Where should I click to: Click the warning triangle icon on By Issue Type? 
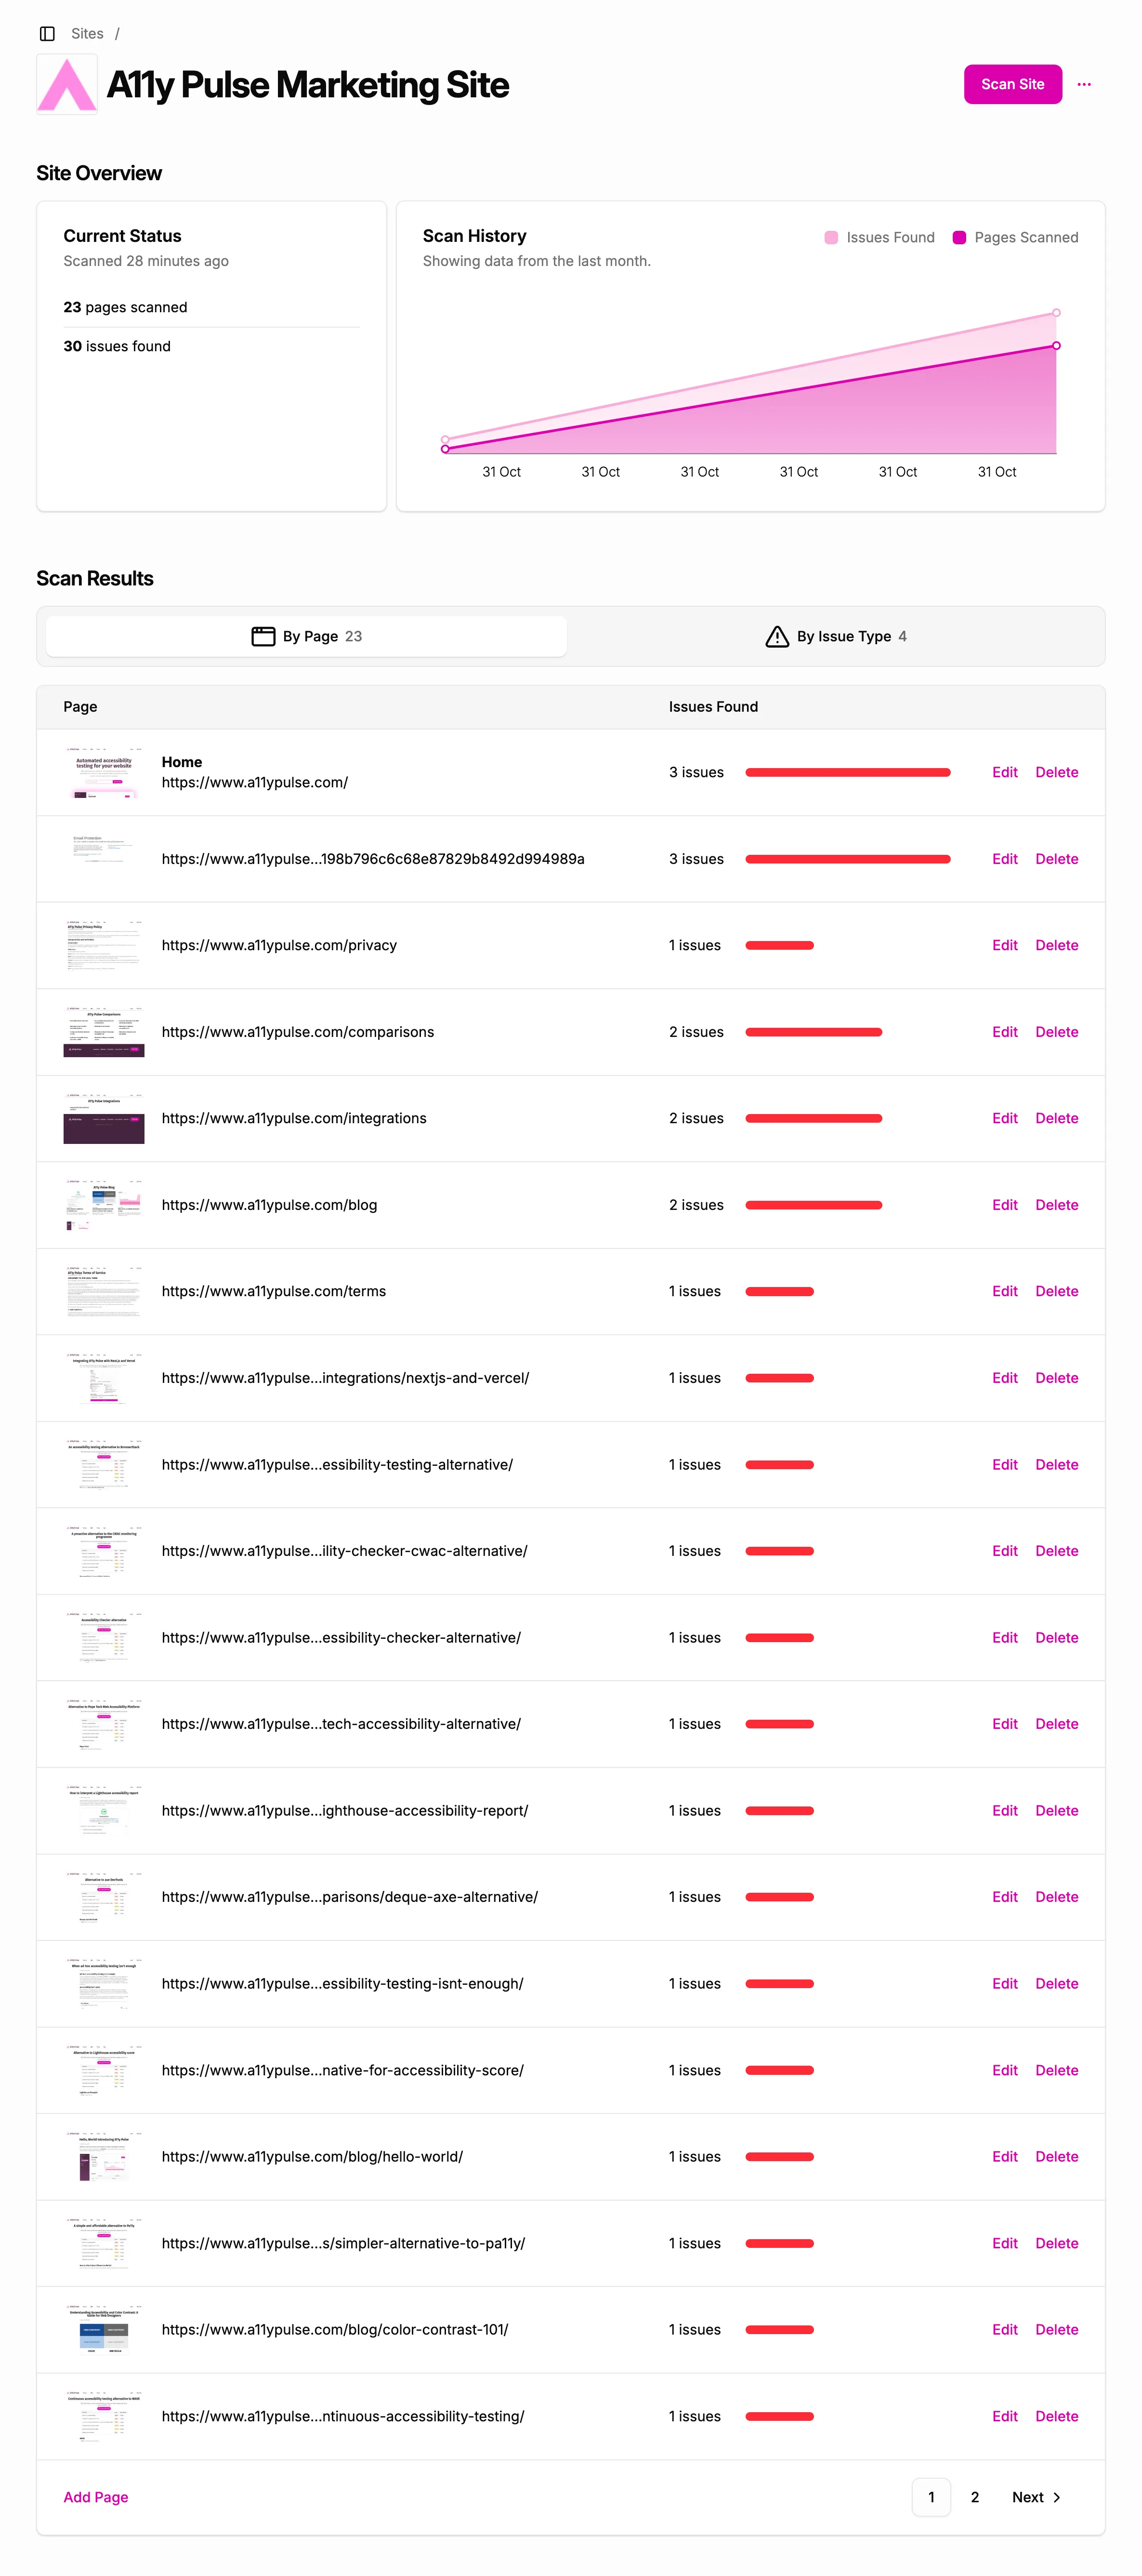(777, 637)
